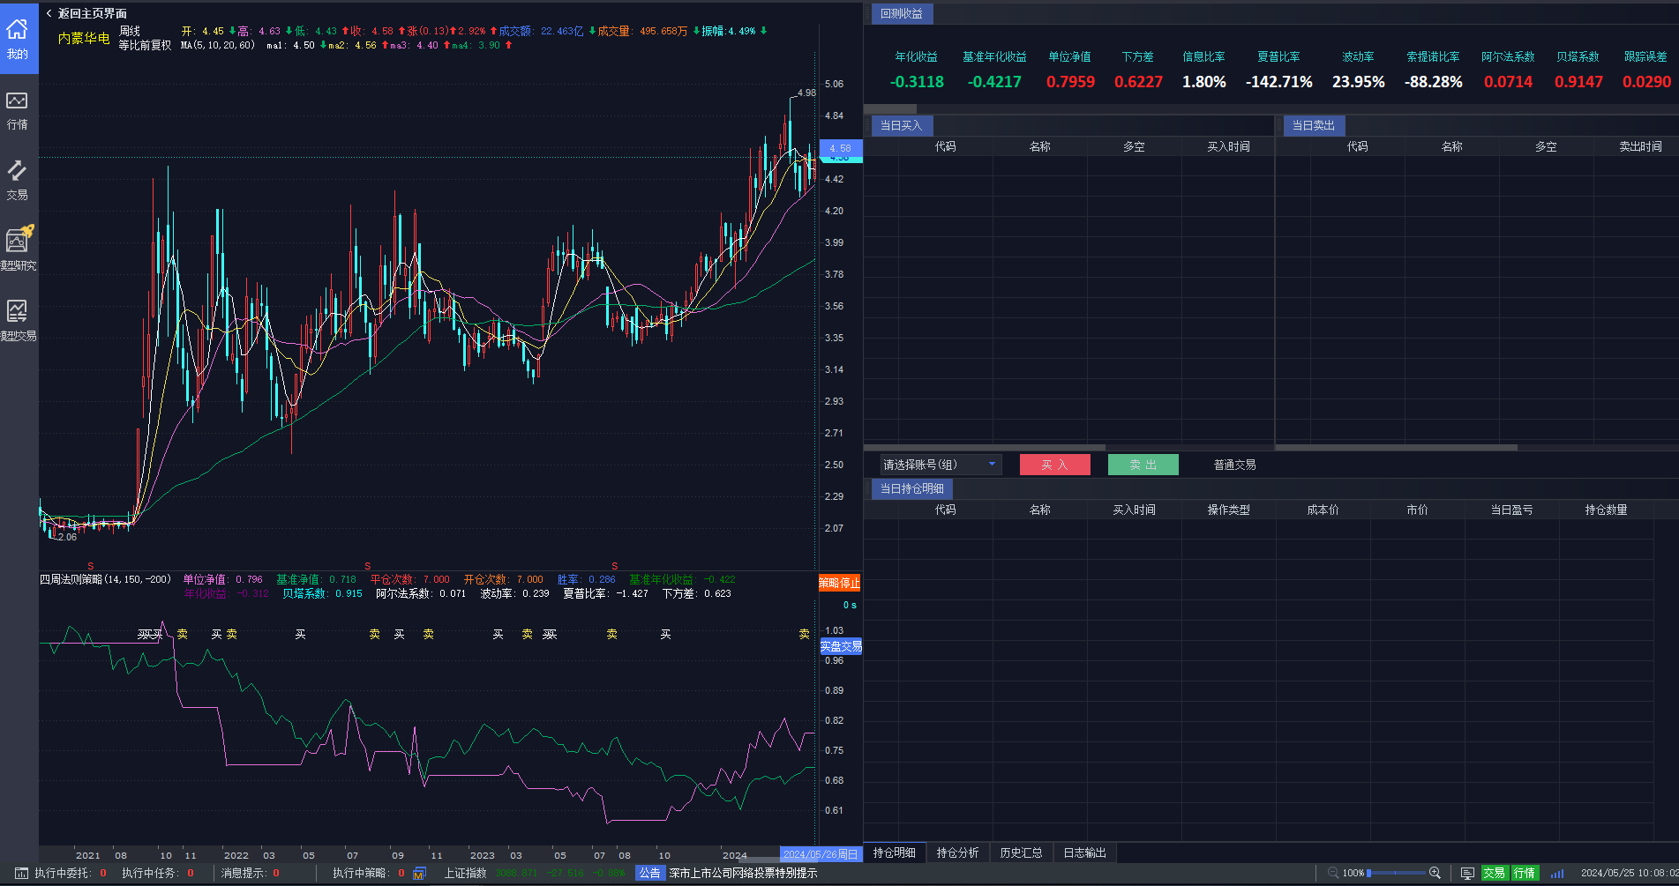Toggle the green 行情 connection status indicator
1679x886 pixels.
tap(1525, 873)
